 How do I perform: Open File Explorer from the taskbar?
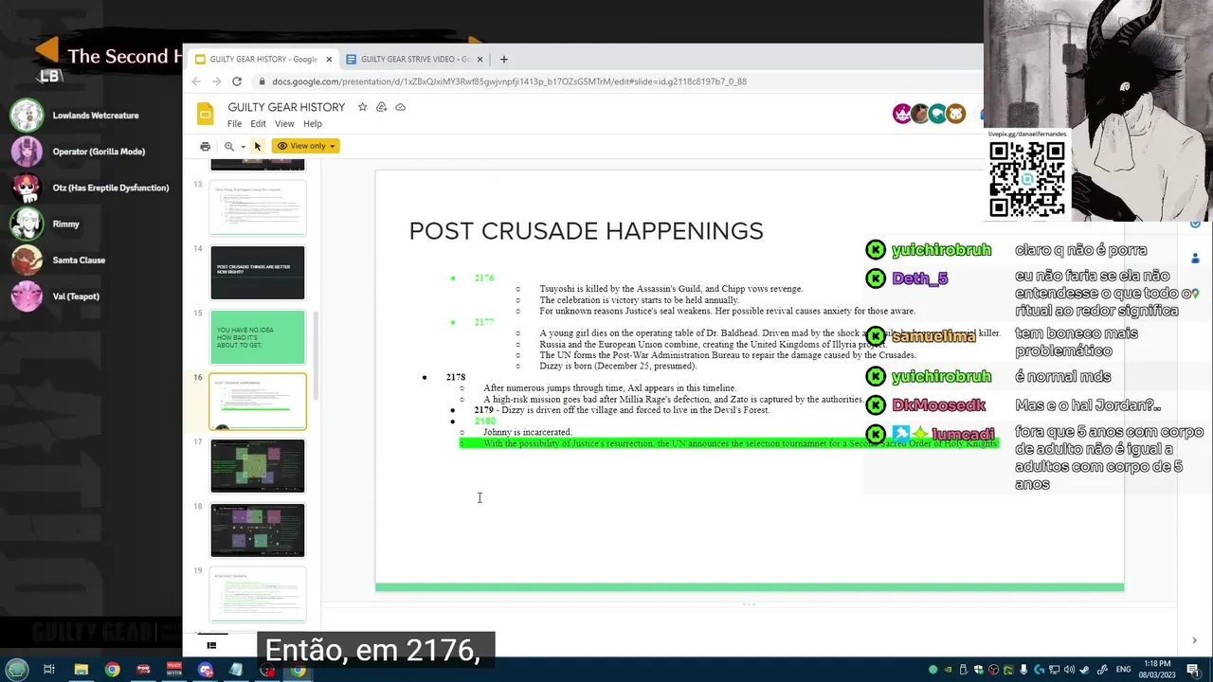81,670
